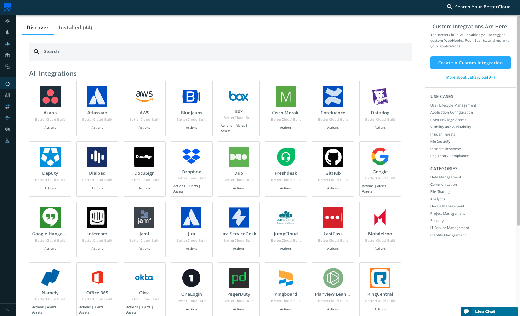Open the Live Chat panel
The width and height of the screenshot is (520, 316).
click(x=485, y=311)
